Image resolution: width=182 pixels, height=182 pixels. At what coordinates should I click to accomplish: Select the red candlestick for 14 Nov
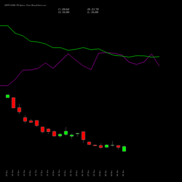[37, 123]
